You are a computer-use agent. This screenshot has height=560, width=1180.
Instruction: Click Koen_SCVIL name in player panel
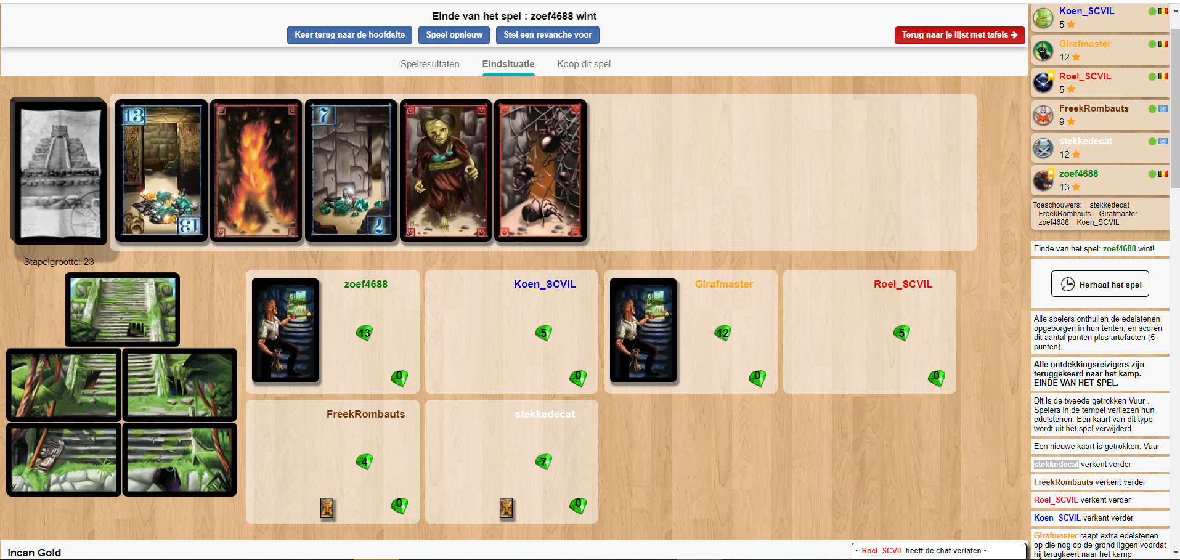pyautogui.click(x=545, y=284)
